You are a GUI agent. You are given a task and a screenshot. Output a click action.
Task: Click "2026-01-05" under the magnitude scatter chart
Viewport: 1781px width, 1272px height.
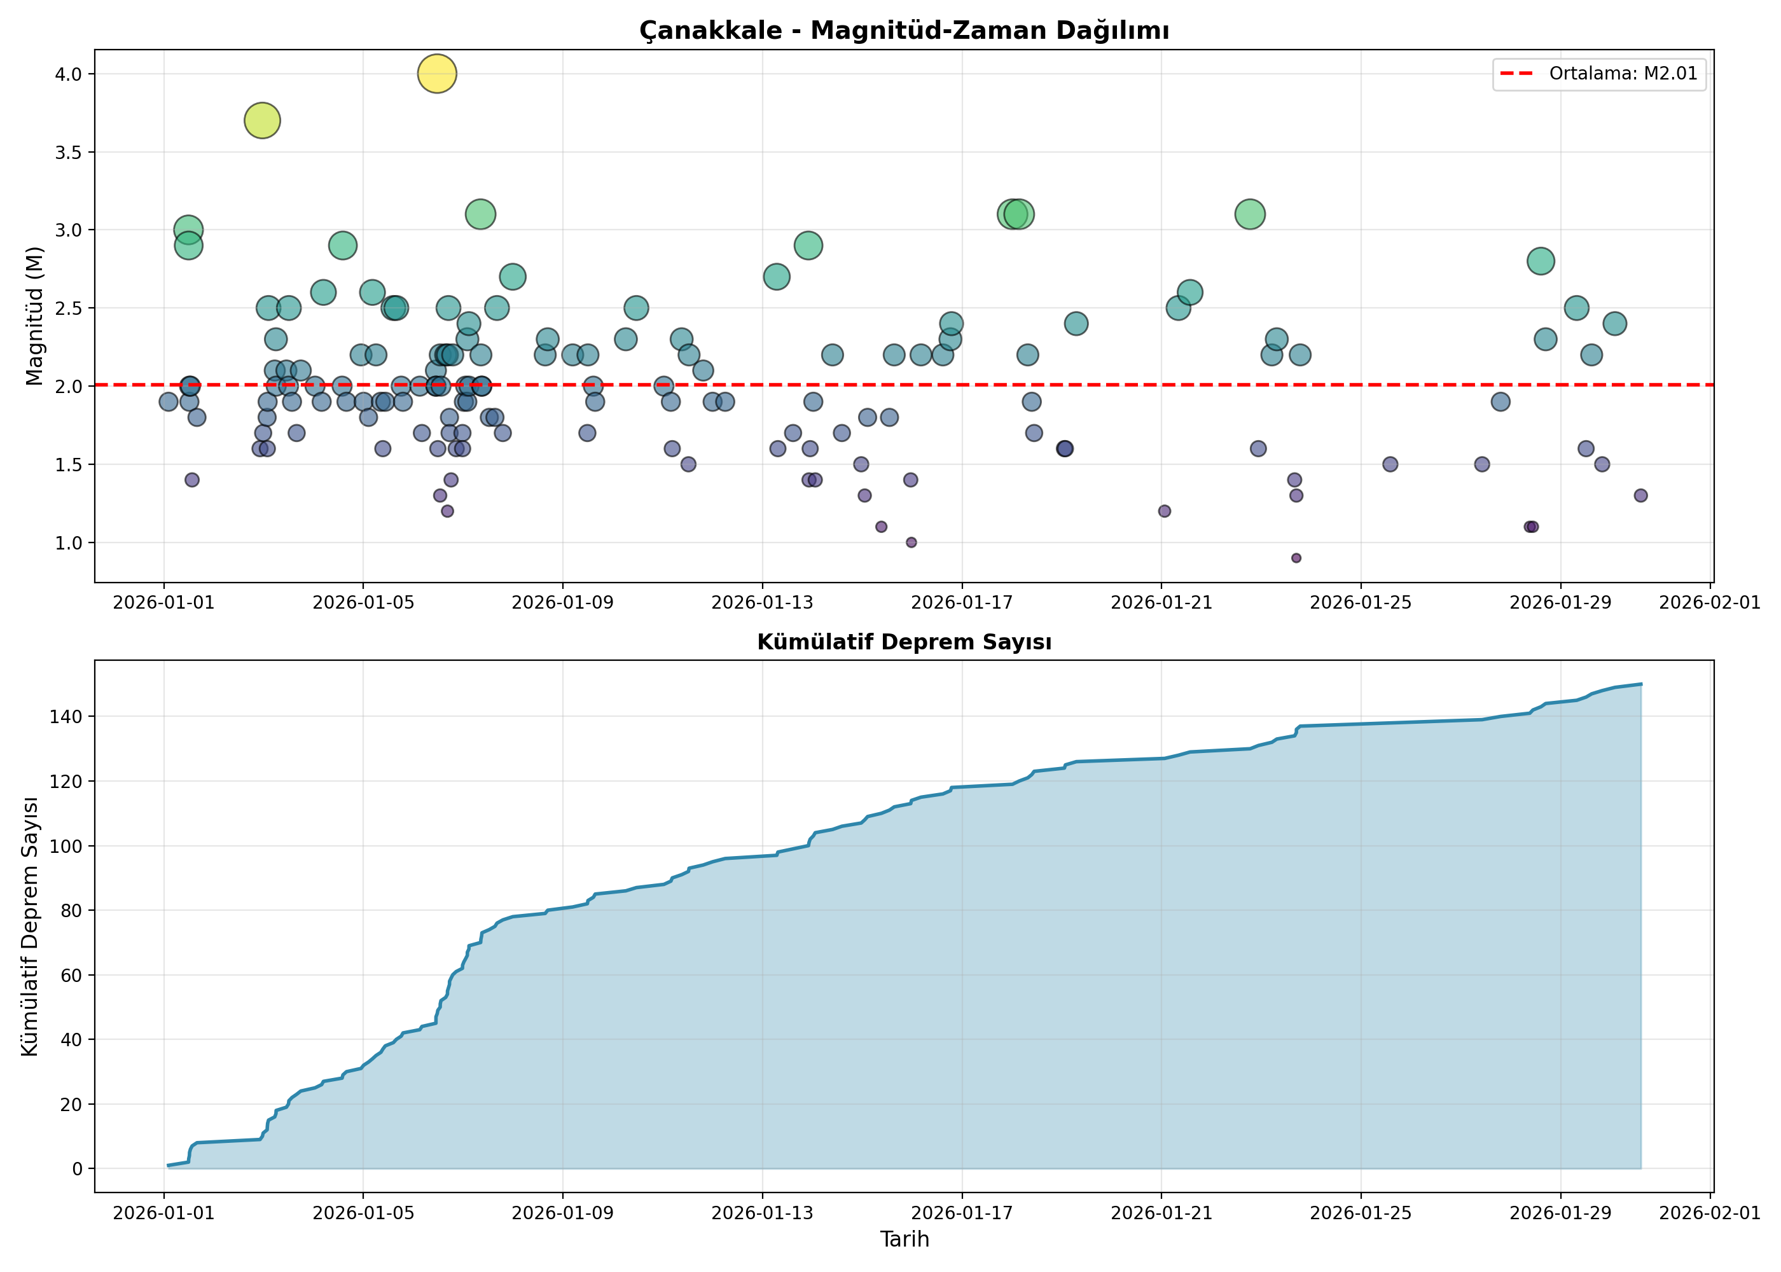point(363,602)
